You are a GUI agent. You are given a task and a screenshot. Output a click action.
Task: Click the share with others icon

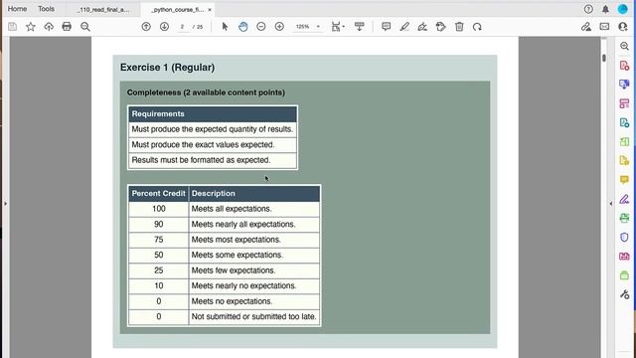pos(623,27)
